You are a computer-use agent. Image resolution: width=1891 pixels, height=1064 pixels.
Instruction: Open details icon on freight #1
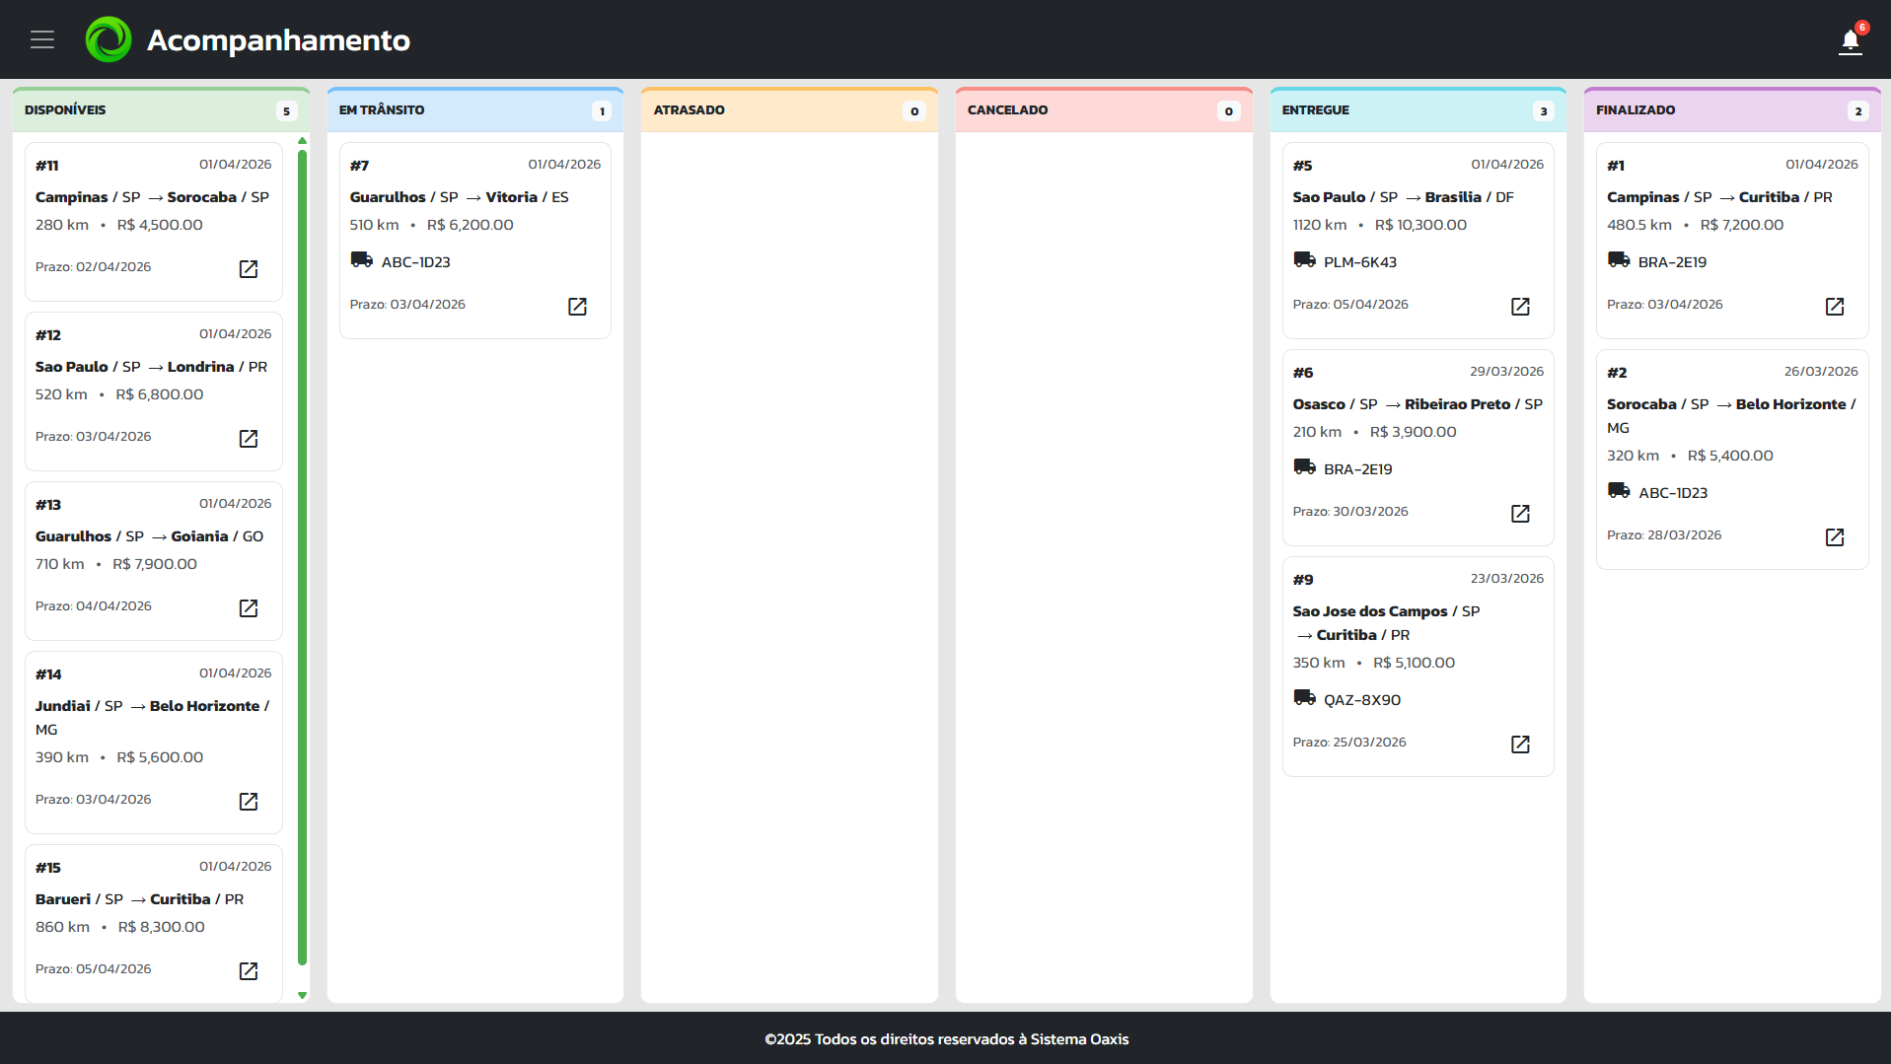(x=1834, y=307)
